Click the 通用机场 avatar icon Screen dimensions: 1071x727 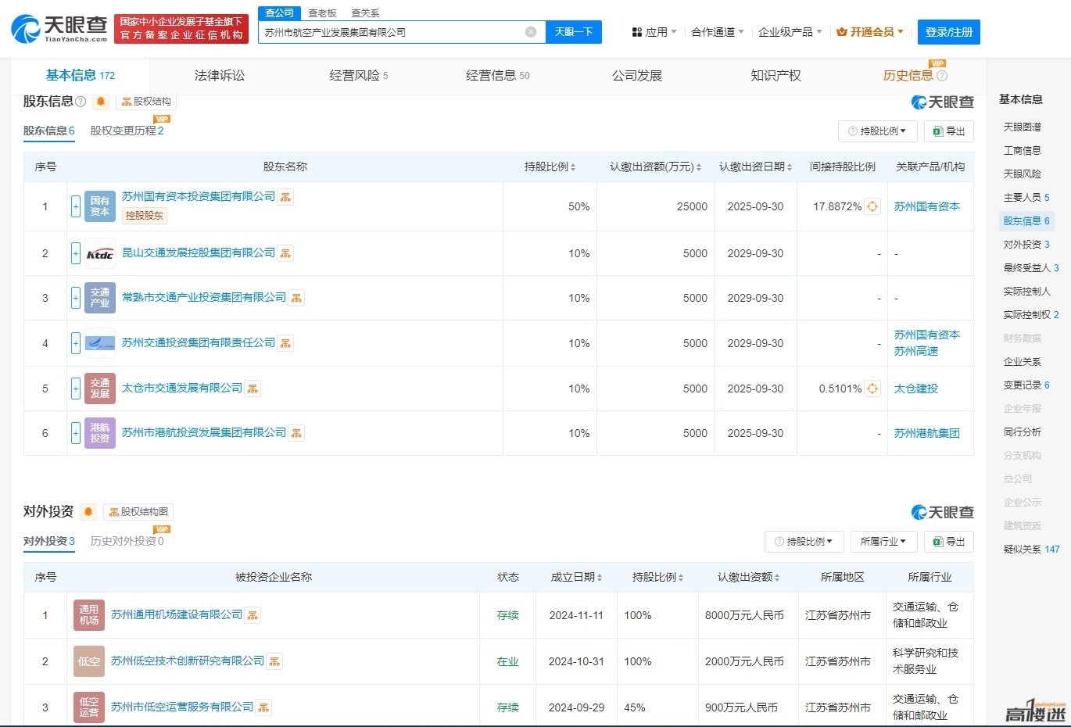[89, 615]
